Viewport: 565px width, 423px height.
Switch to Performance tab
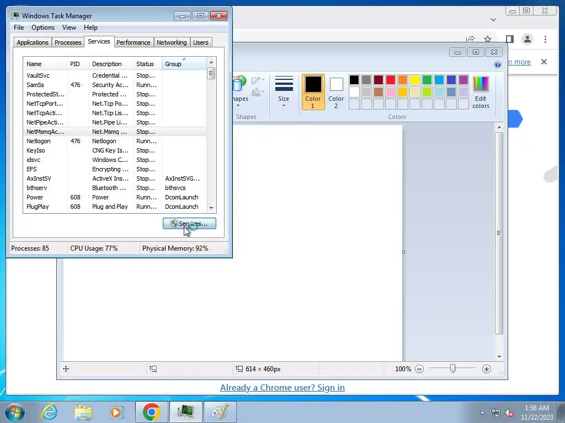[x=134, y=42]
